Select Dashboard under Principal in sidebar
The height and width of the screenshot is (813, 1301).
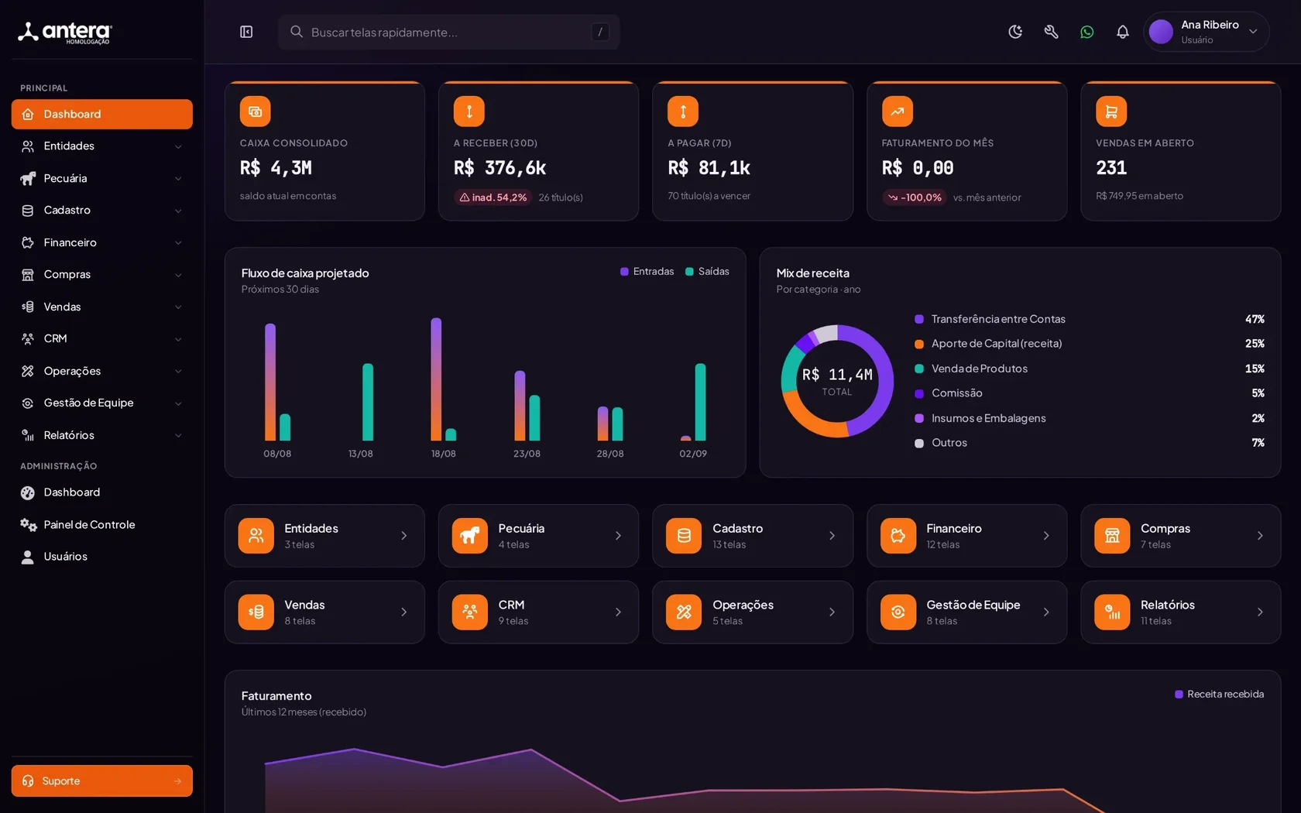coord(102,114)
